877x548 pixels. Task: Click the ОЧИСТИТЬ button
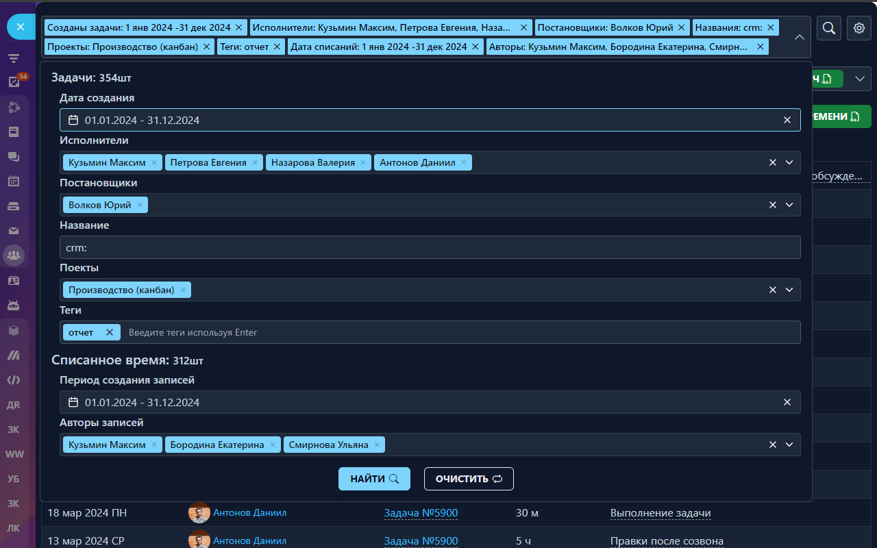(469, 479)
